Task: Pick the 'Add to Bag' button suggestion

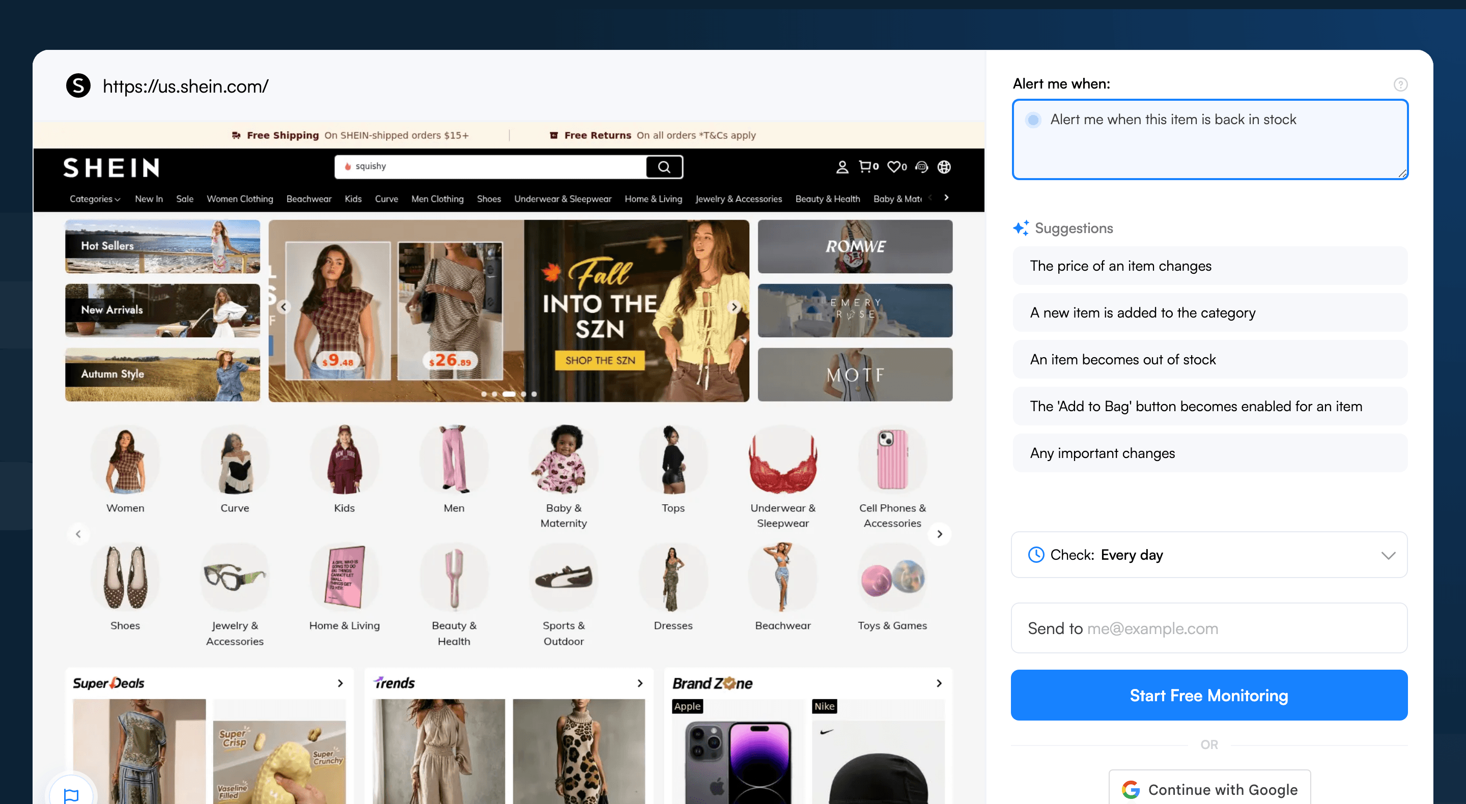Action: (x=1210, y=406)
